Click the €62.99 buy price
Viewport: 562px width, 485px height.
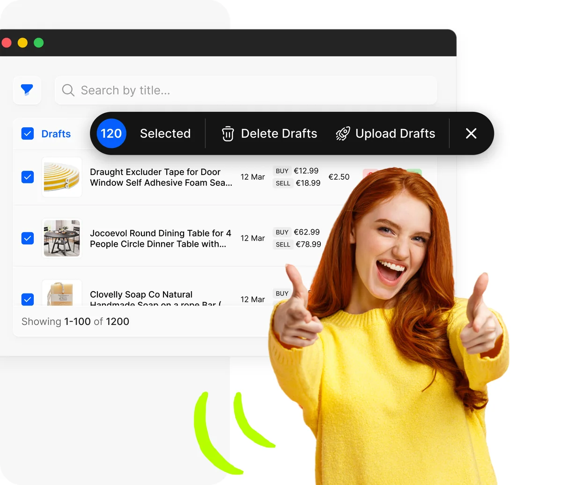307,232
